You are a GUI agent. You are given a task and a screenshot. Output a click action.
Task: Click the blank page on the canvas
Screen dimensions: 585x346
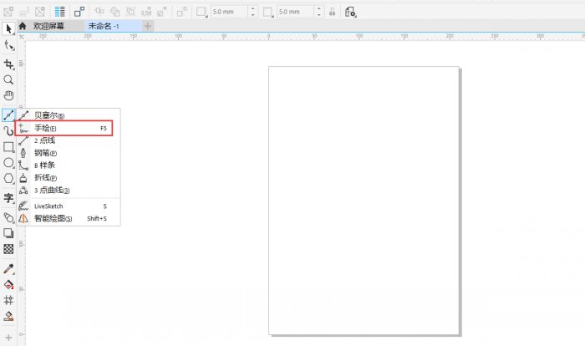pyautogui.click(x=364, y=201)
